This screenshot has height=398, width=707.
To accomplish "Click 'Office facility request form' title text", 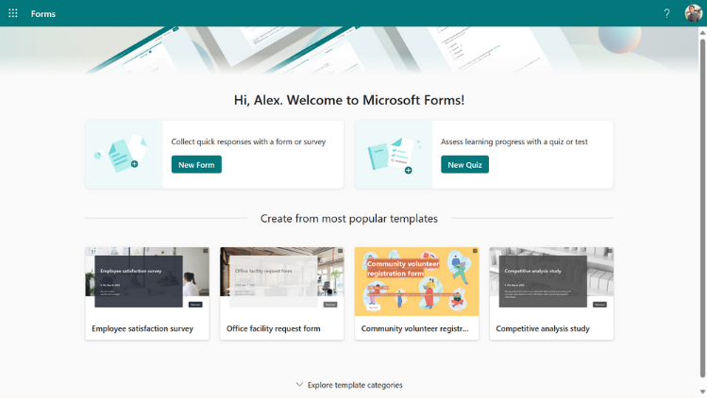I will (x=273, y=328).
